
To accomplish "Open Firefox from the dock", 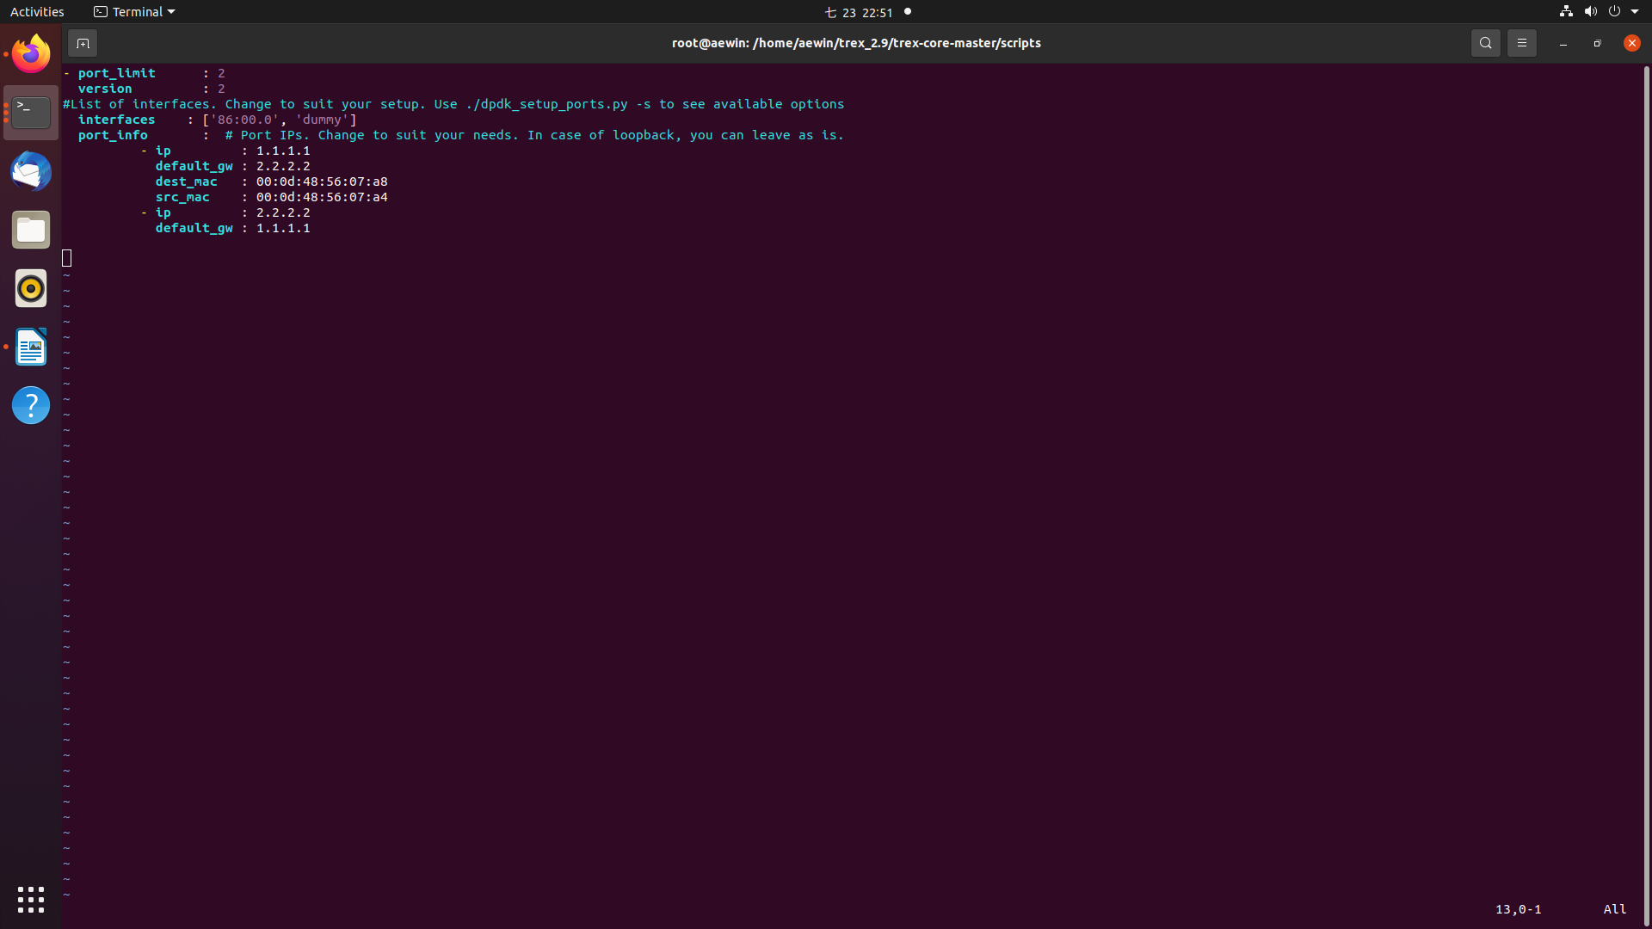I will [30, 53].
